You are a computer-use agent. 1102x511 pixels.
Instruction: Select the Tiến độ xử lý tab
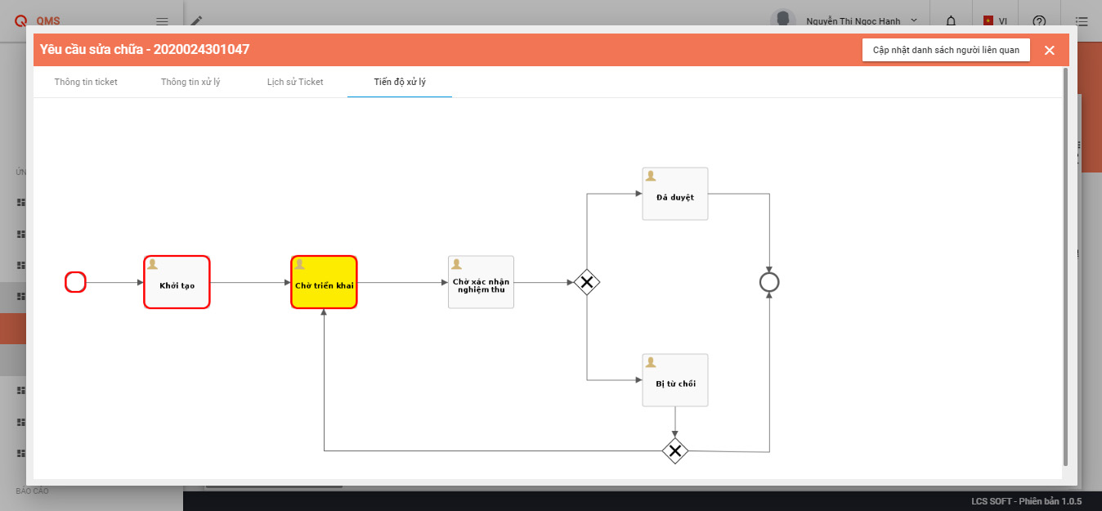point(400,82)
